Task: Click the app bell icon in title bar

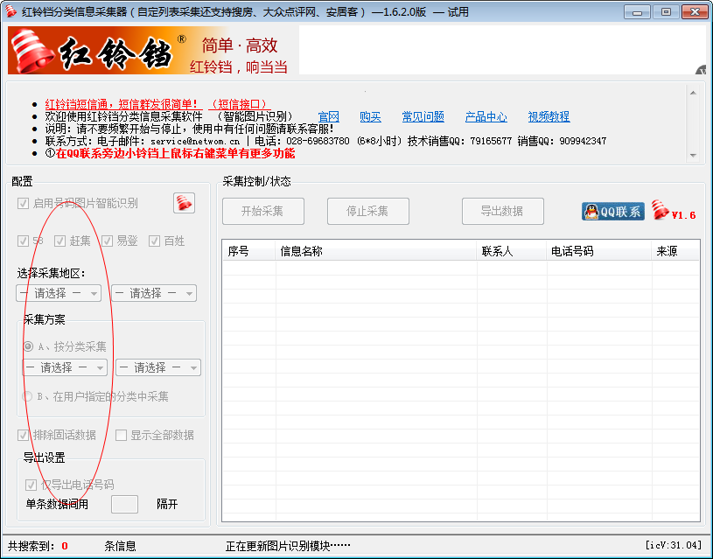Action: (10, 11)
